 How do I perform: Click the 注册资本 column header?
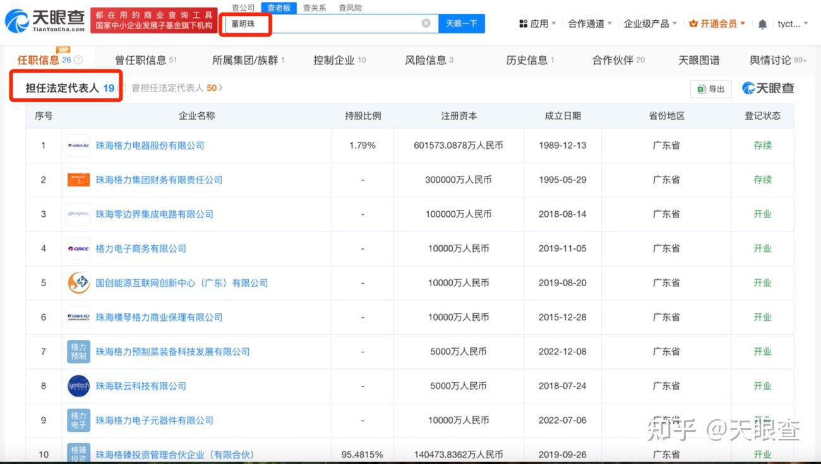459,116
